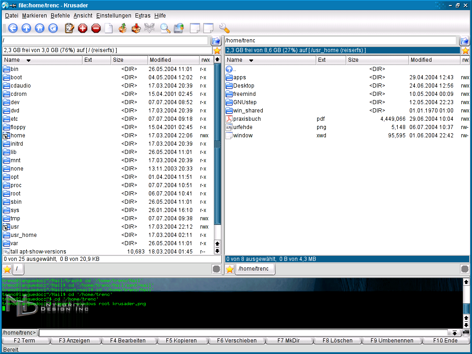Select "praxisbuch" pdf file in right panel
This screenshot has height=354, width=472.
tap(347, 119)
